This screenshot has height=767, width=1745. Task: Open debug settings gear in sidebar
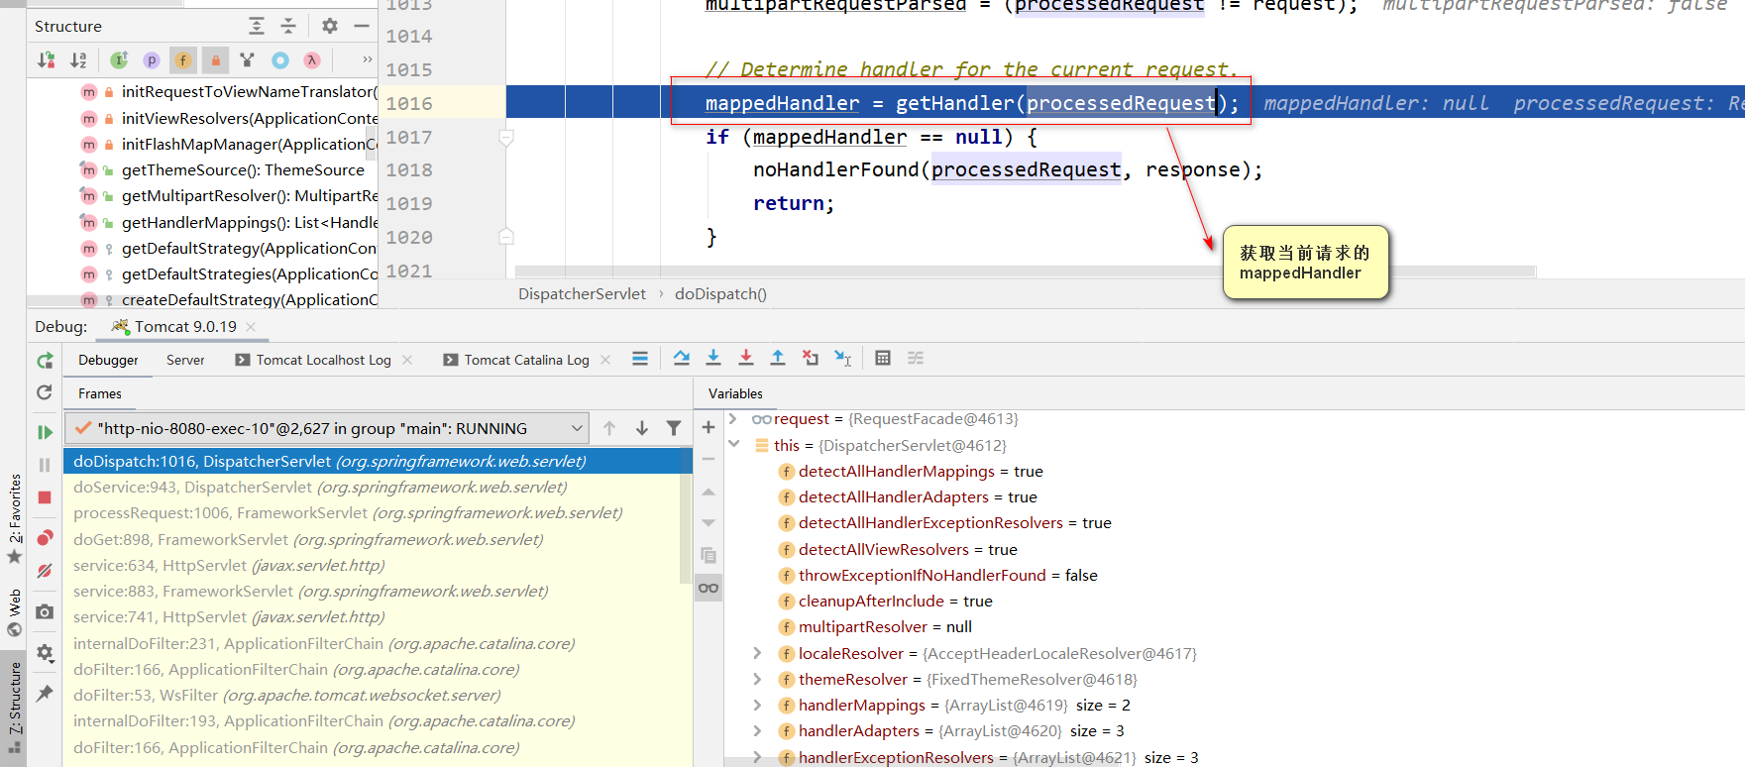click(45, 653)
